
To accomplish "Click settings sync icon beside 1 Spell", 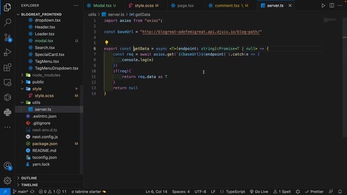I will [298, 192].
